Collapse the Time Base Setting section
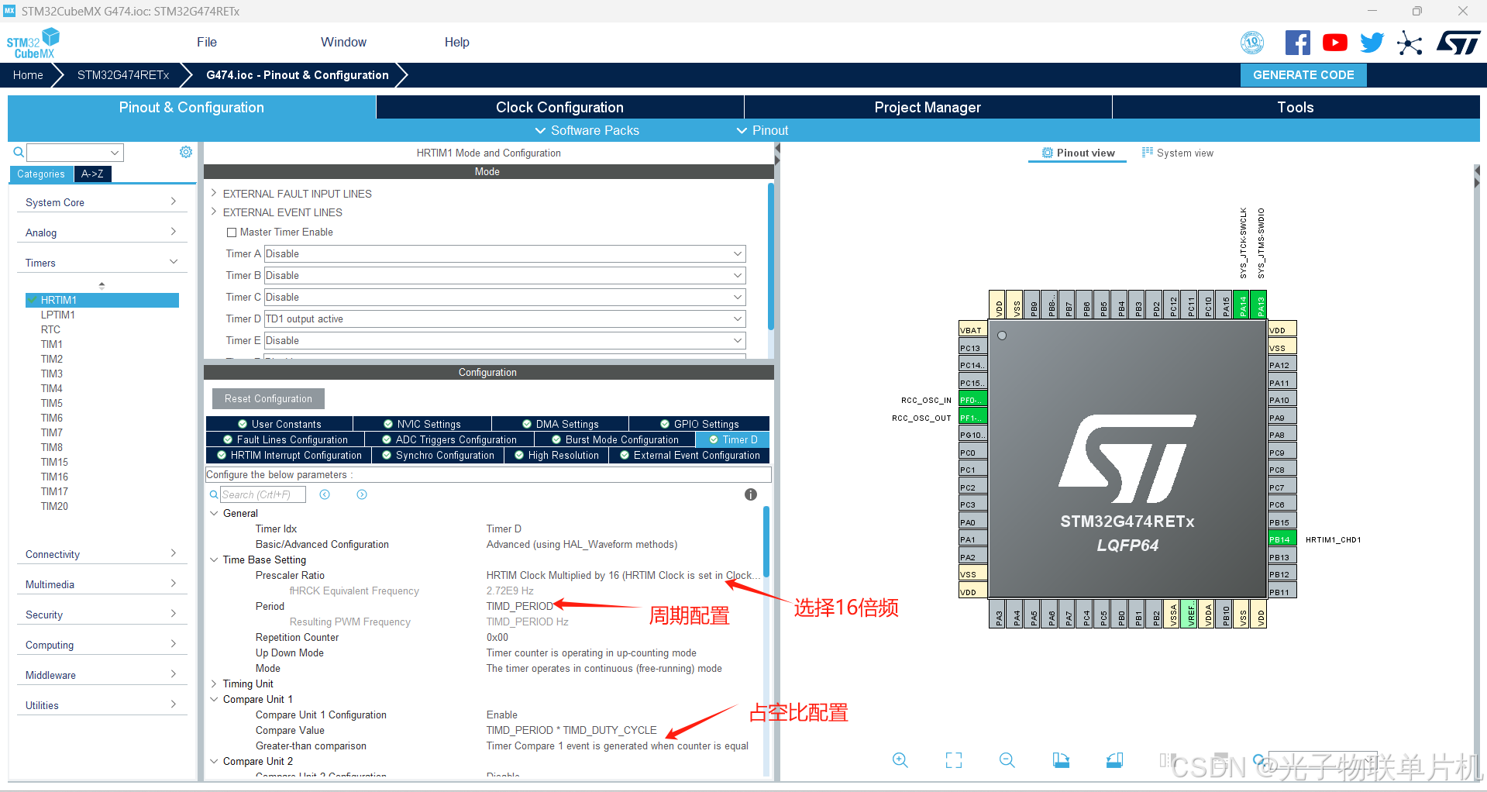Screen dimensions: 1487x792 click(214, 560)
